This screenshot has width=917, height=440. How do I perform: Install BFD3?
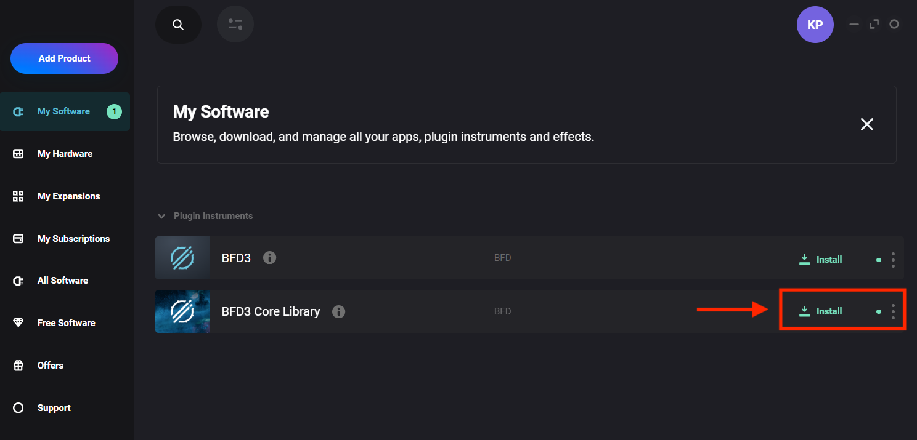point(820,260)
